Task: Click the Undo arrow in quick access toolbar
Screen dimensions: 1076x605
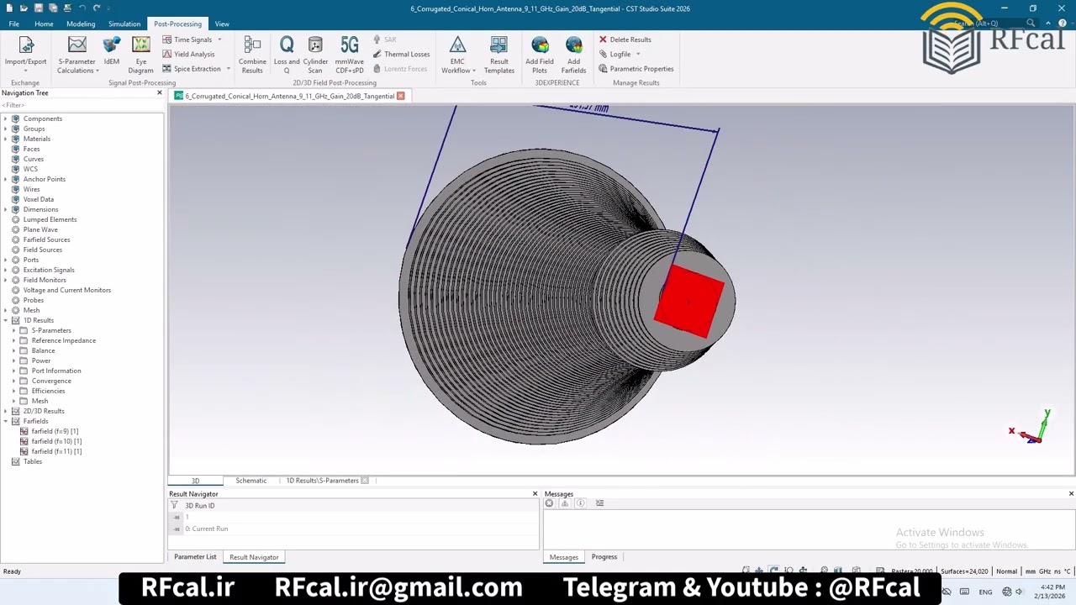Action: (x=82, y=8)
